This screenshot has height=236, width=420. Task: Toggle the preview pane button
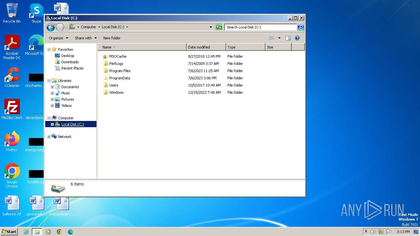(x=288, y=38)
